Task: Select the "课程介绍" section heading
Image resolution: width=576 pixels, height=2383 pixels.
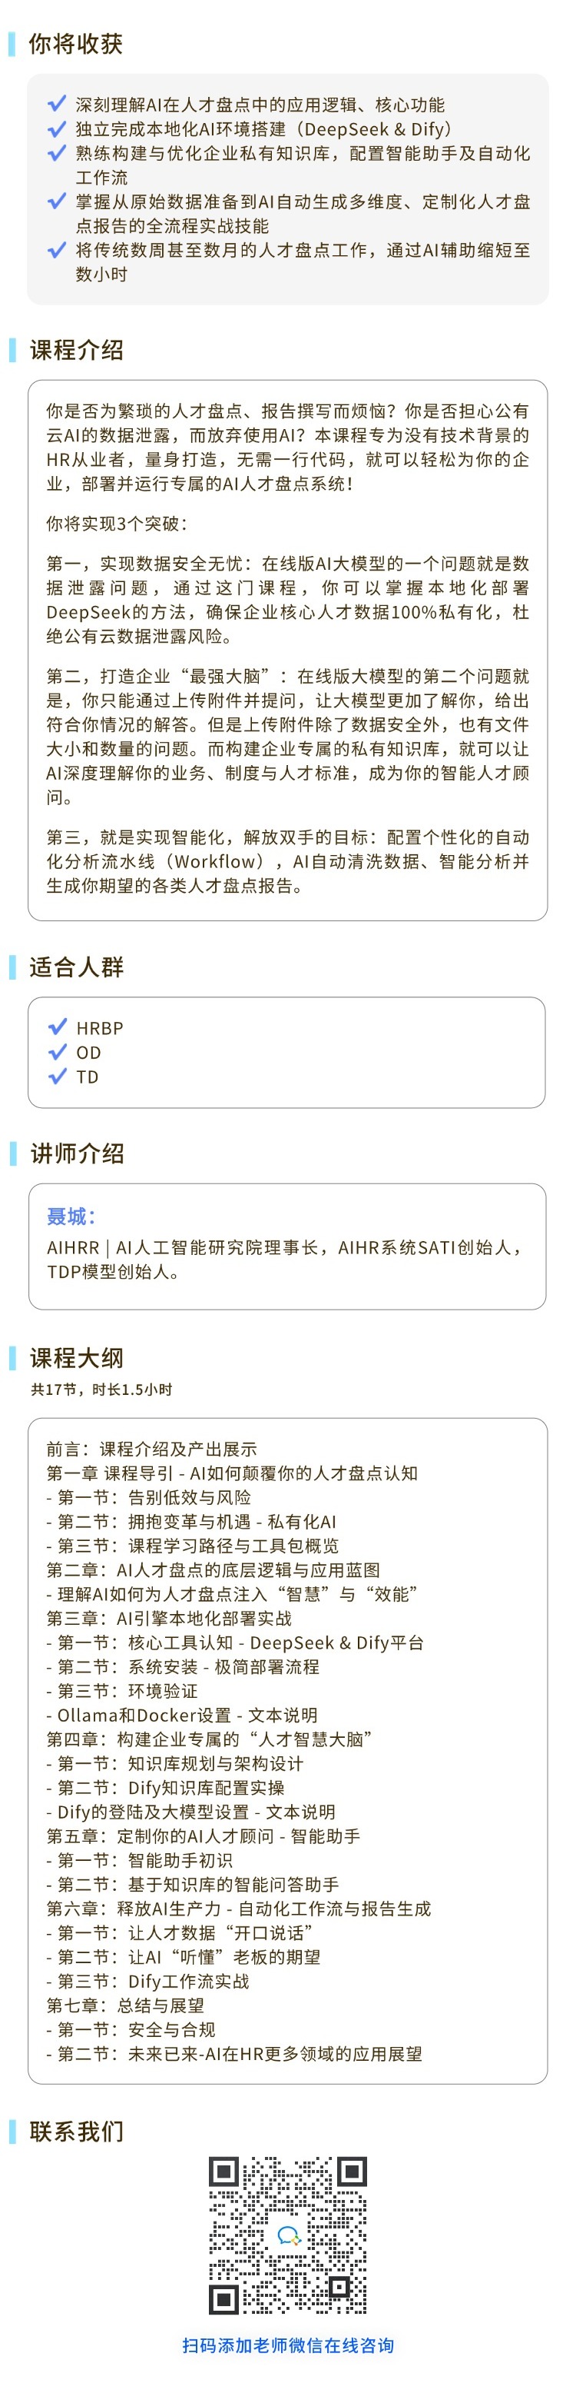Action: pos(77,350)
